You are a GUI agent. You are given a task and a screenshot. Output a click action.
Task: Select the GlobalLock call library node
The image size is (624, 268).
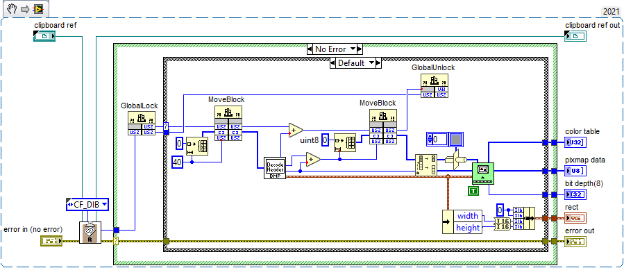pyautogui.click(x=142, y=123)
